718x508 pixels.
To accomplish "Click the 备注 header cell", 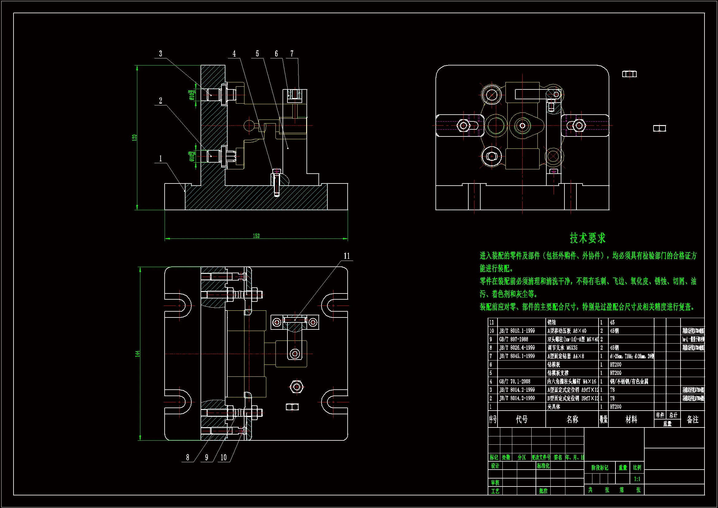I will (x=692, y=419).
